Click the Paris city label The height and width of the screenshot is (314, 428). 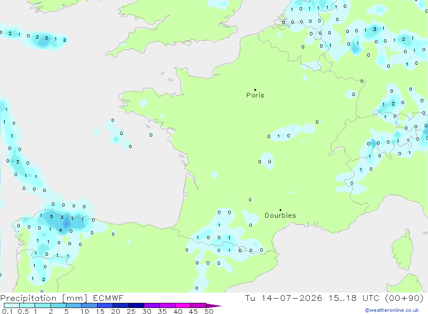tap(255, 95)
